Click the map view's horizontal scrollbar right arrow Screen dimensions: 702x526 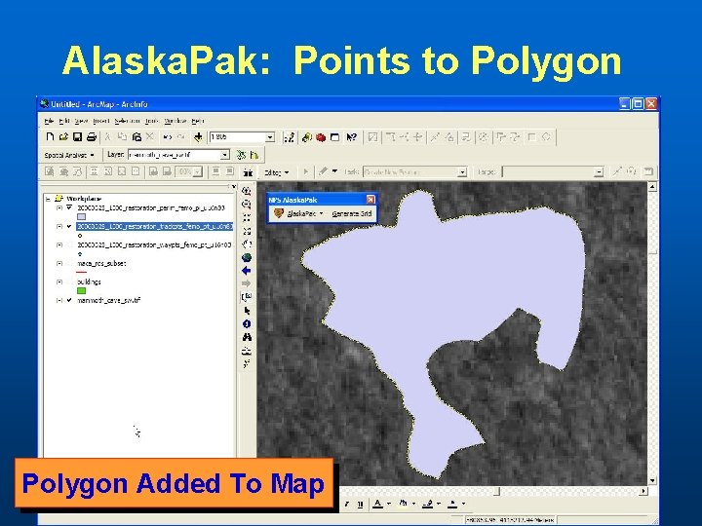click(643, 491)
